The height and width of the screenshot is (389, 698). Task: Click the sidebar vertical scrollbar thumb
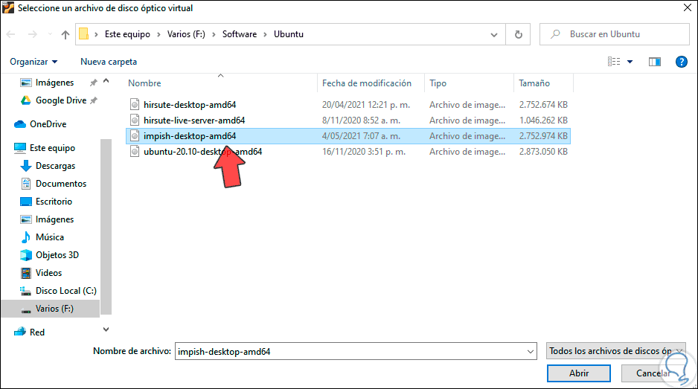click(x=106, y=227)
